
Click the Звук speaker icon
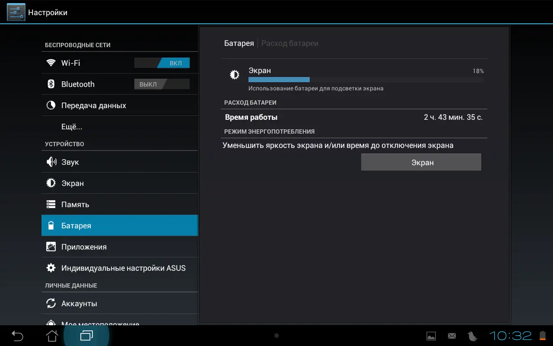coord(51,162)
